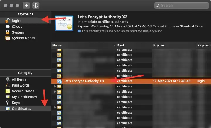
Task: Open the info inspector toolbar button
Action: (x=36, y=6)
